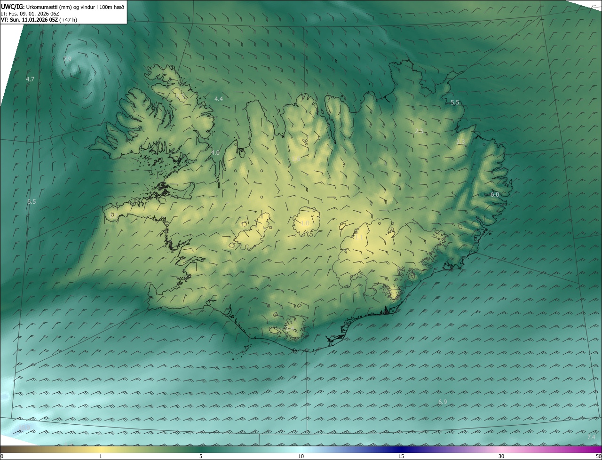Viewport: 602px width, 460px height.
Task: Click the 6.9 value label
Action: pyautogui.click(x=443, y=402)
